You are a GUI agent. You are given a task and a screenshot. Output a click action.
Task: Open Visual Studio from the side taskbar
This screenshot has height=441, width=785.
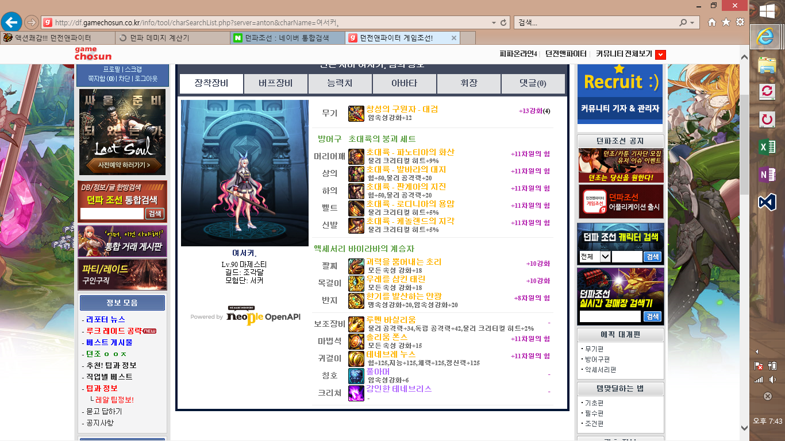767,202
